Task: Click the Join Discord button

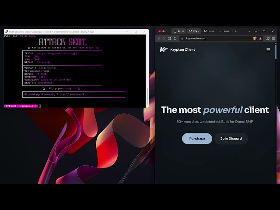Action: pyautogui.click(x=231, y=139)
